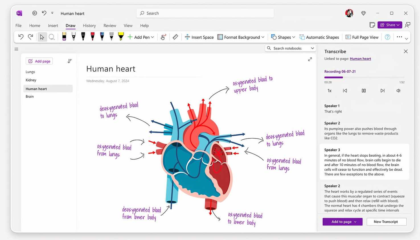Screen dimensions: 420x240
Task: Select the Lasso Select tool
Action: pos(52,37)
